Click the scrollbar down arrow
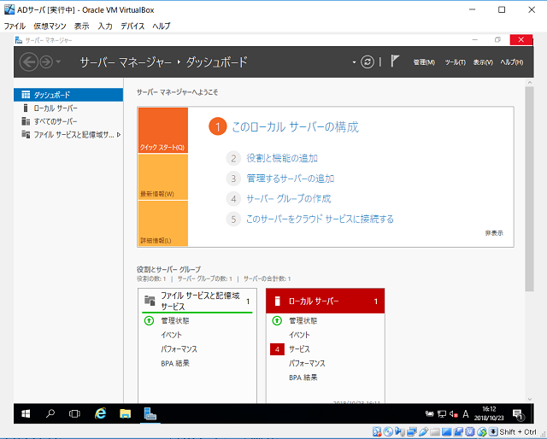This screenshot has width=547, height=439. click(x=530, y=399)
